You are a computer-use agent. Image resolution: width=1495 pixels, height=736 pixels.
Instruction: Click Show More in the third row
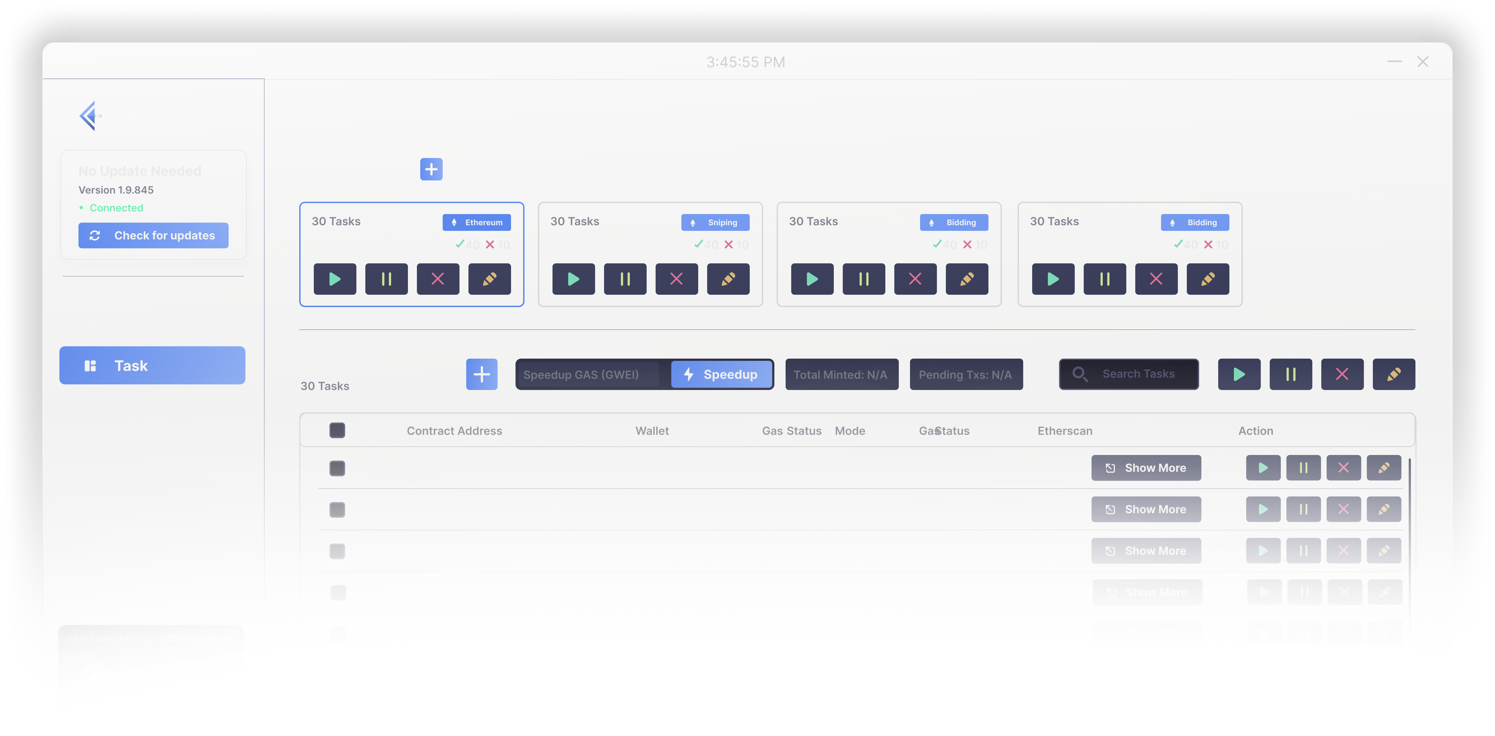(x=1146, y=551)
